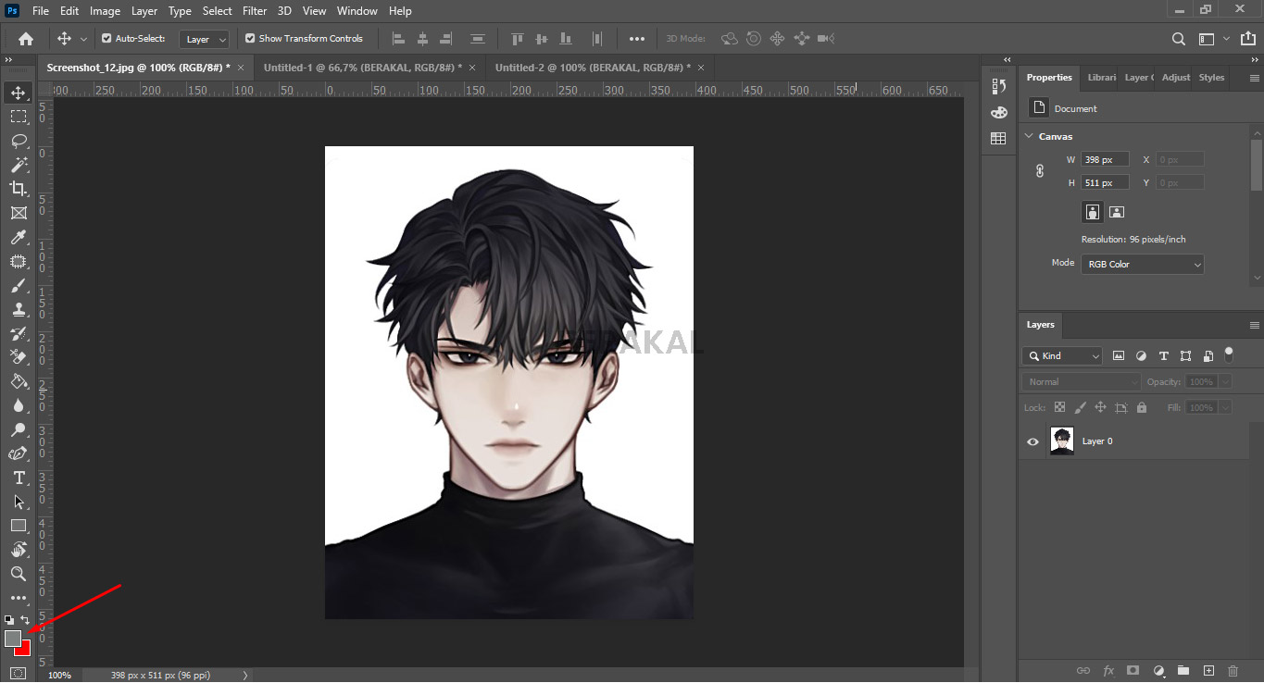
Task: Choose the Type tool
Action: [19, 478]
